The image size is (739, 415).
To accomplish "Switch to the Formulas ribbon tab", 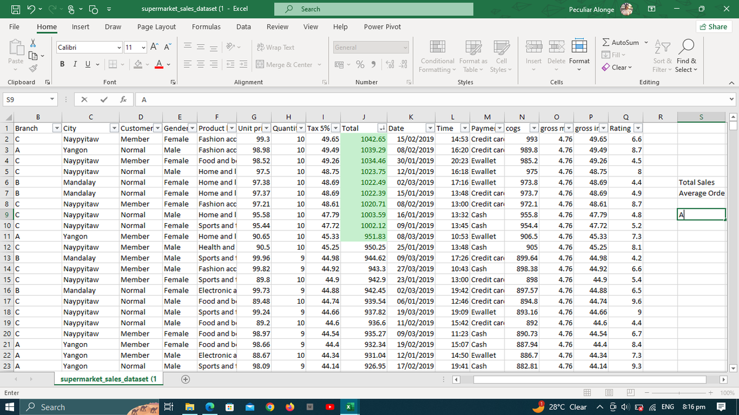I will 206,26.
